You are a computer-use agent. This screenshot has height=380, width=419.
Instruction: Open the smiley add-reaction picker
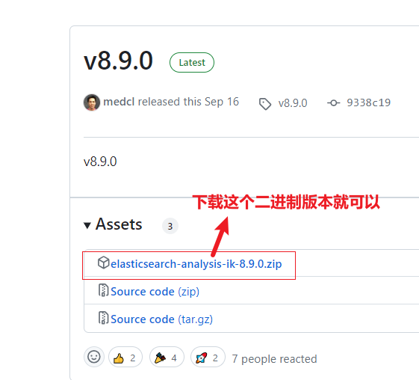pos(94,357)
